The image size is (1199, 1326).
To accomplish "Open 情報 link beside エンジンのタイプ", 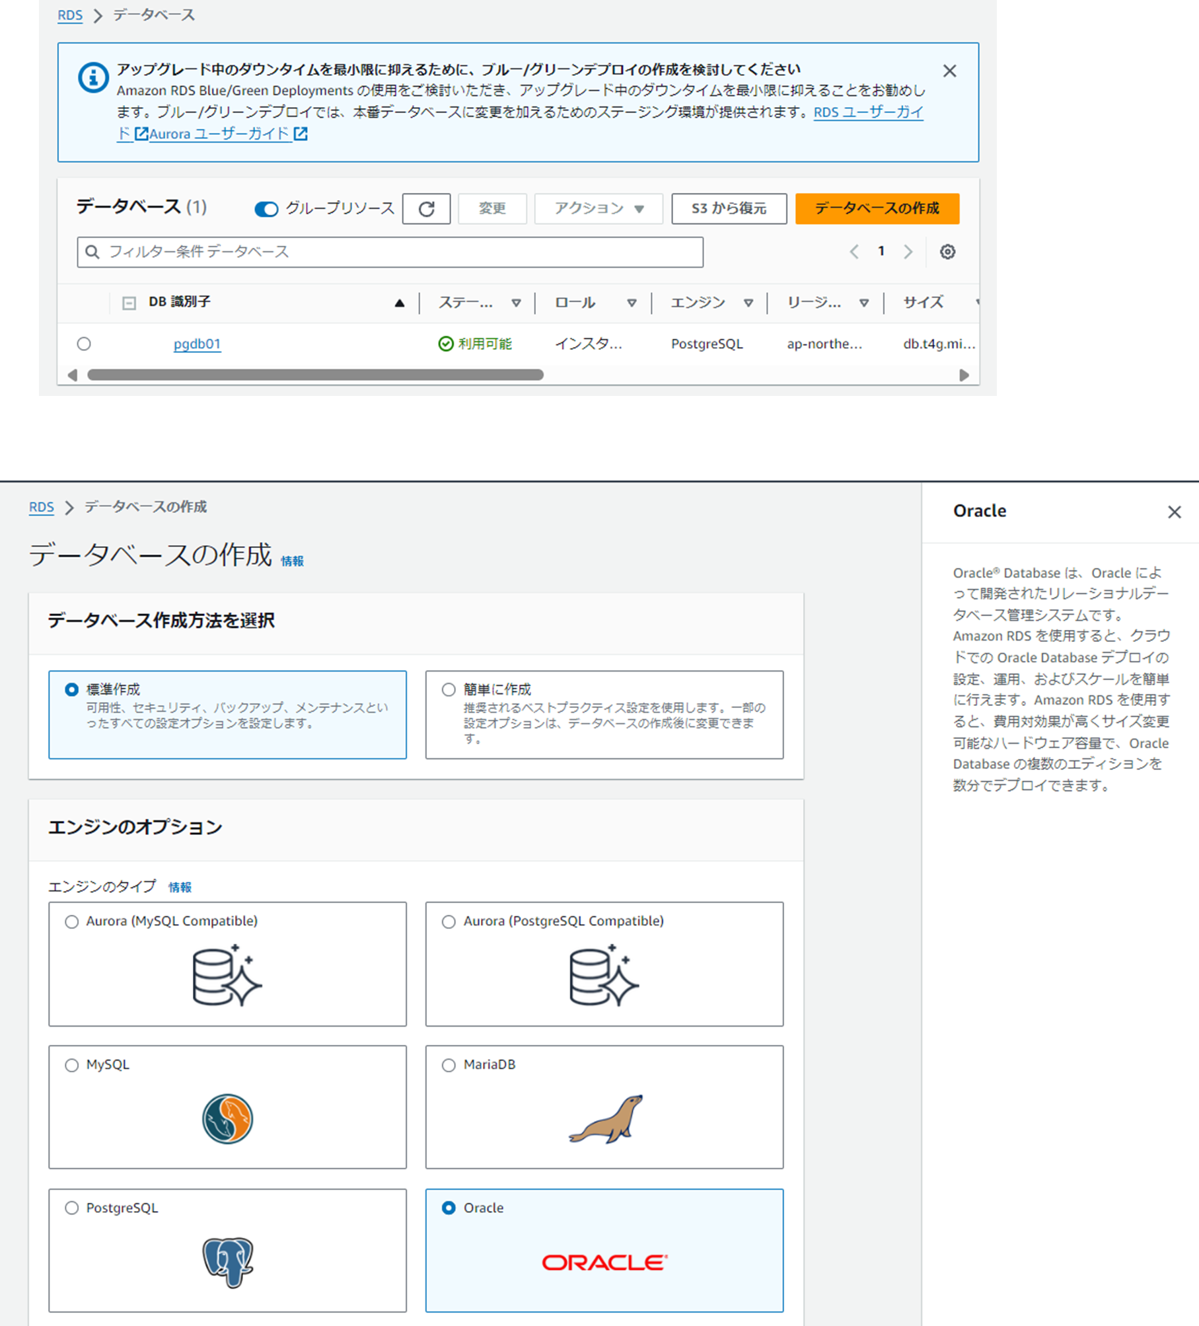I will (180, 887).
